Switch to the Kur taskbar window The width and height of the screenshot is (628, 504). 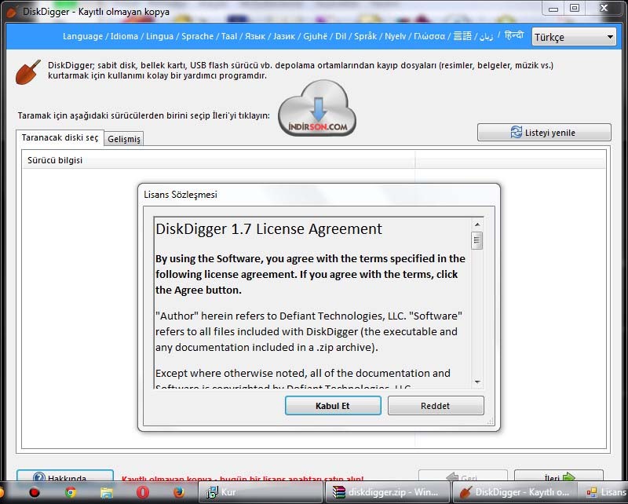tap(261, 492)
